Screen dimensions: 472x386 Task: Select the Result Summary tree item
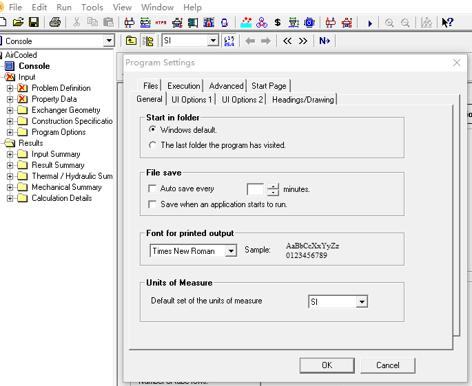58,165
